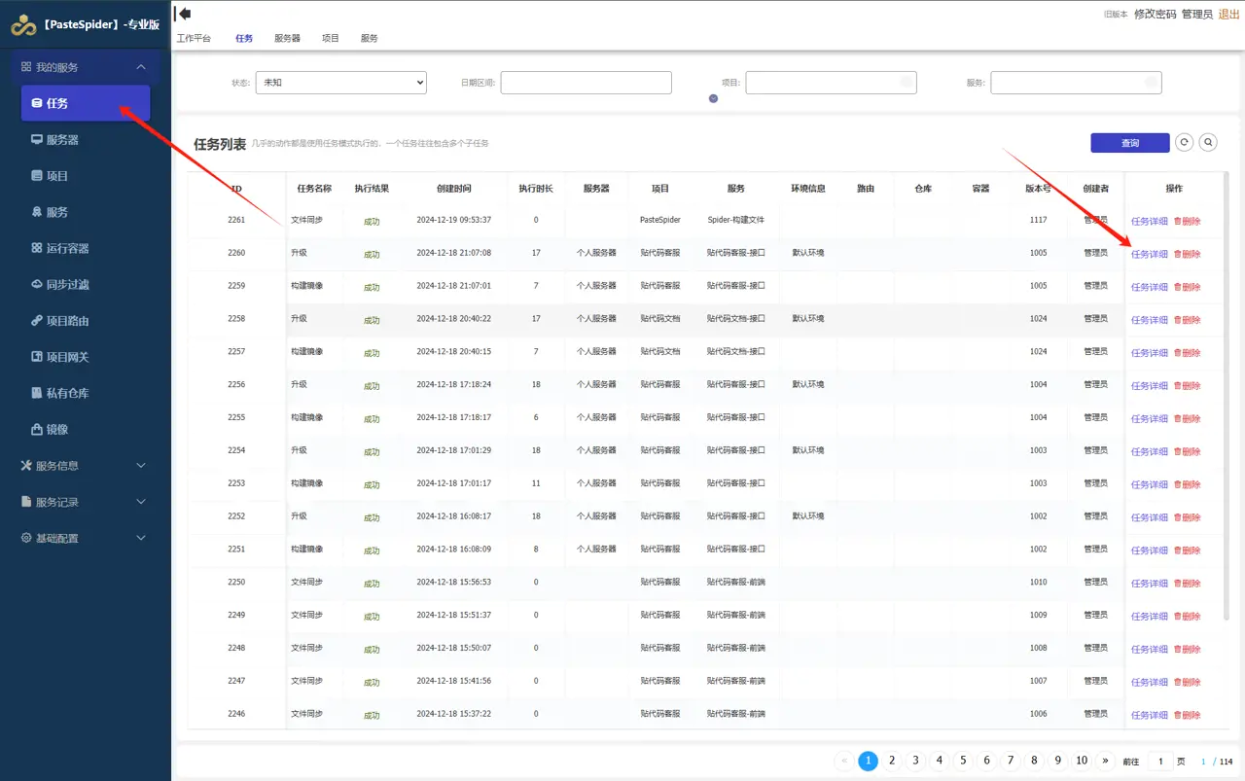Open 任务详细 for task 2252
Image resolution: width=1245 pixels, height=781 pixels.
pyautogui.click(x=1149, y=517)
